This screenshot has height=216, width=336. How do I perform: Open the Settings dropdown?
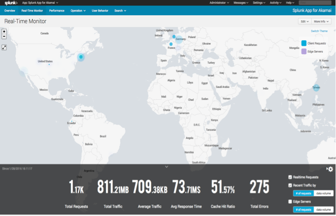coord(259,3)
